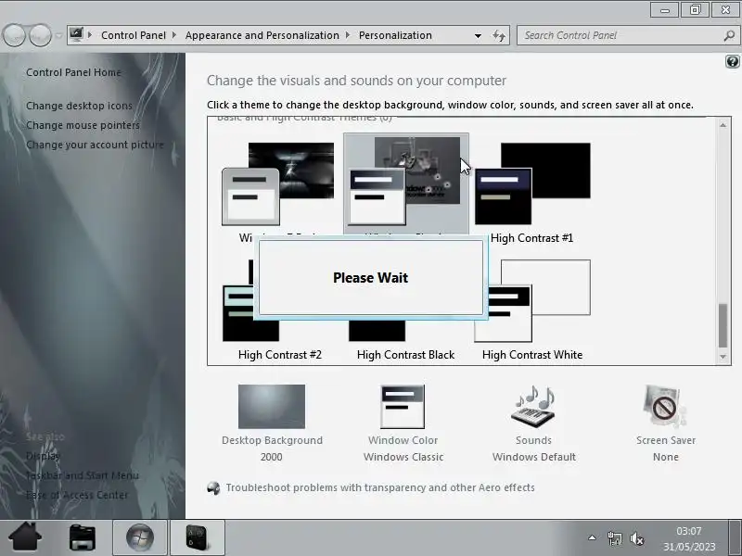Click the Screen Saver text label
Screen dimensions: 742x556
[x=666, y=440]
